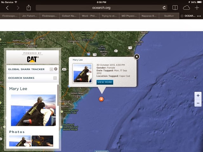Expand the Global Shark Tracker grid icon
This screenshot has height=152, width=203.
(51, 69)
